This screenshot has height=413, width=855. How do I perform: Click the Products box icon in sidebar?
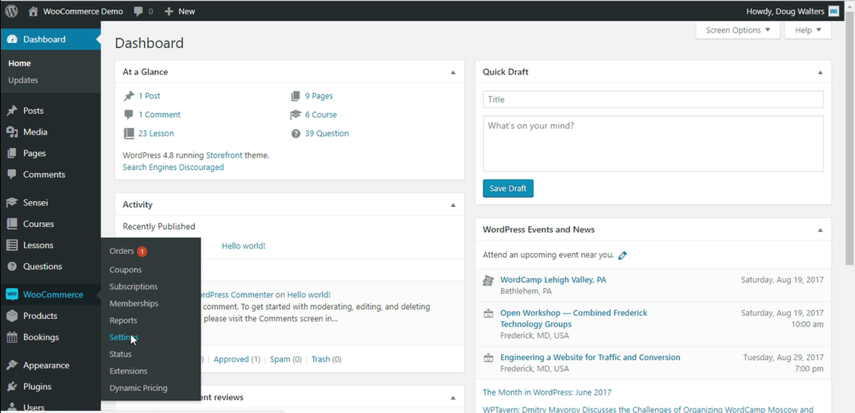(12, 316)
